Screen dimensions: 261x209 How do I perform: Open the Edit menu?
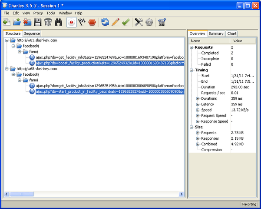click(x=16, y=13)
